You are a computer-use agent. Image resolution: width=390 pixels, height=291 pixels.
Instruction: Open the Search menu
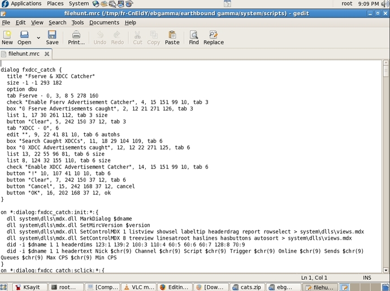[x=57, y=23]
